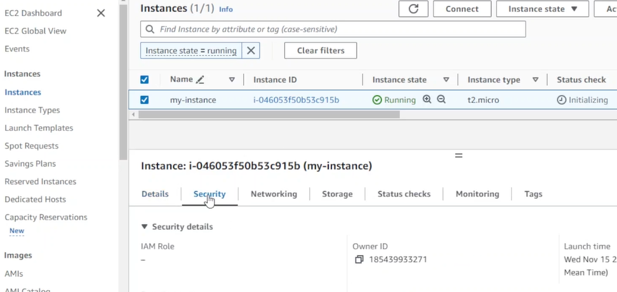Click the left arrow of horizontal scrollbar
The image size is (617, 292).
(x=133, y=114)
